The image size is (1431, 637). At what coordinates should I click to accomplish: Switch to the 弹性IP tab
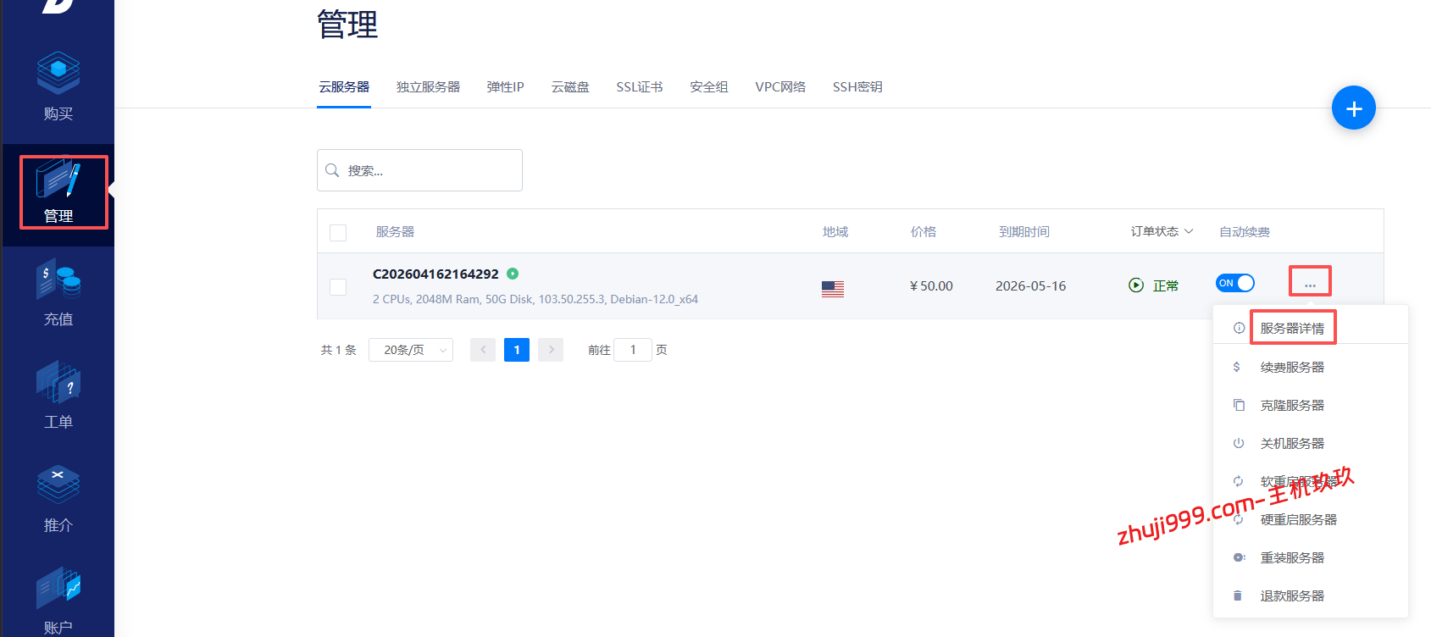point(505,87)
